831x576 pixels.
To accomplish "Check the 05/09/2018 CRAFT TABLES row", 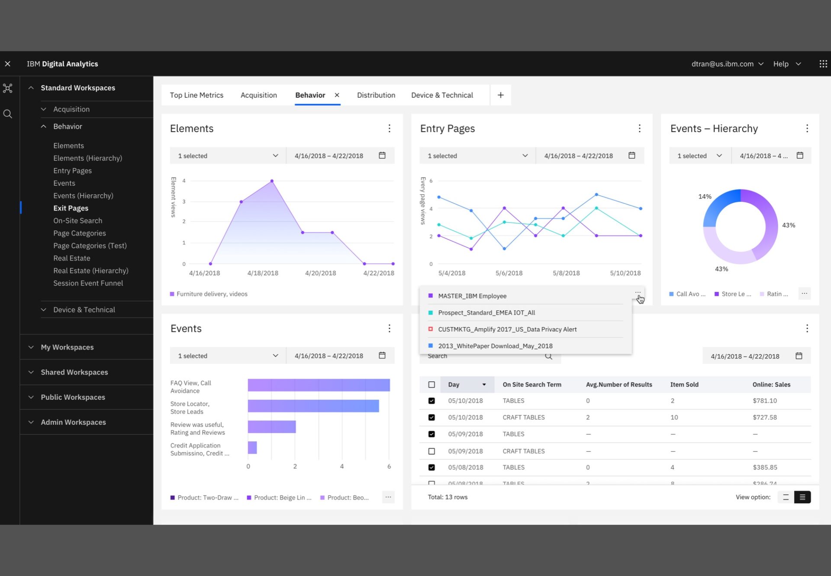I will coord(432,451).
